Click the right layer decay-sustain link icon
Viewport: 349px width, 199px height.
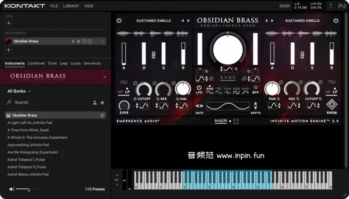[x=302, y=55]
